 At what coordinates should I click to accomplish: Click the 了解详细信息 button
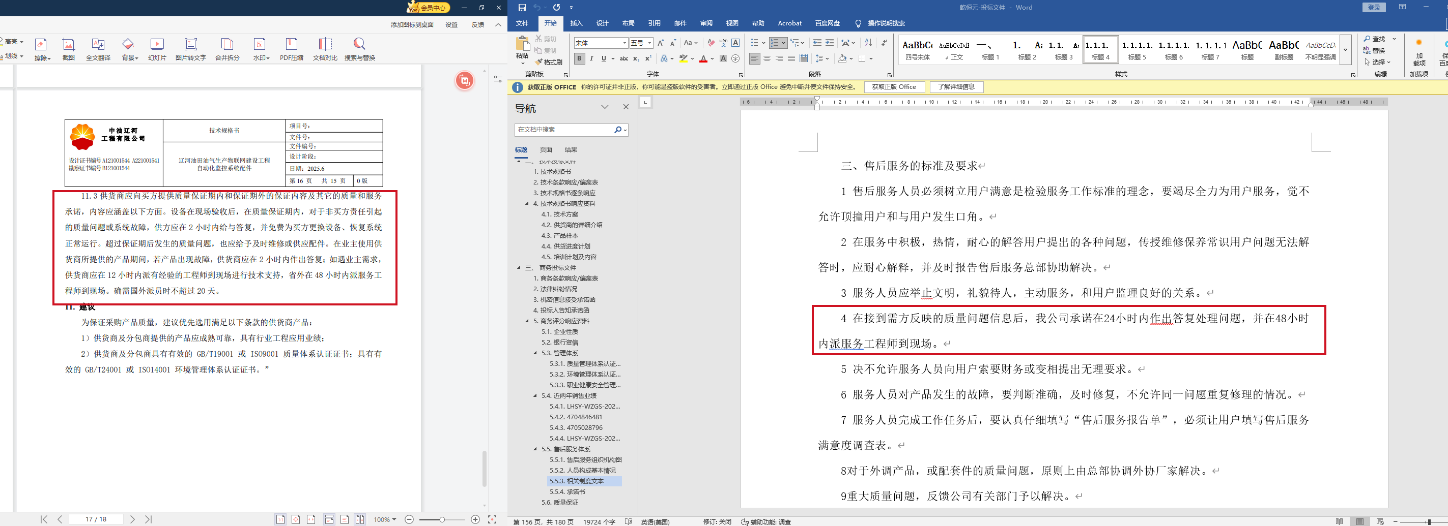coord(956,87)
